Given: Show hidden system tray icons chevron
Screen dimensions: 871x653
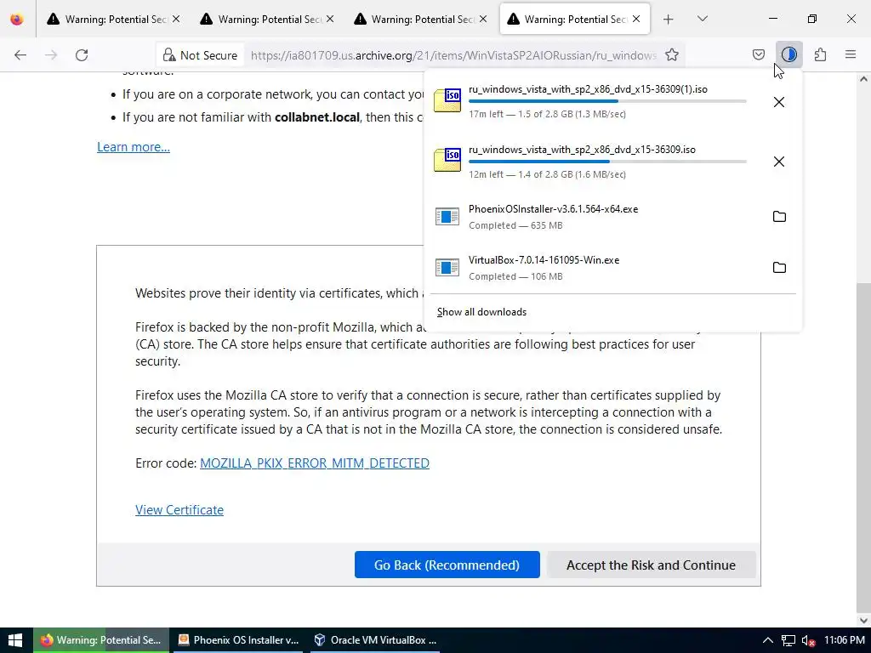Looking at the screenshot, I should [x=768, y=640].
